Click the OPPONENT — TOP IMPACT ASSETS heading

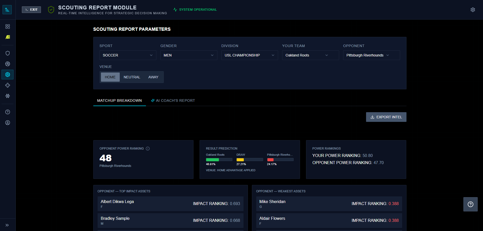click(x=124, y=191)
